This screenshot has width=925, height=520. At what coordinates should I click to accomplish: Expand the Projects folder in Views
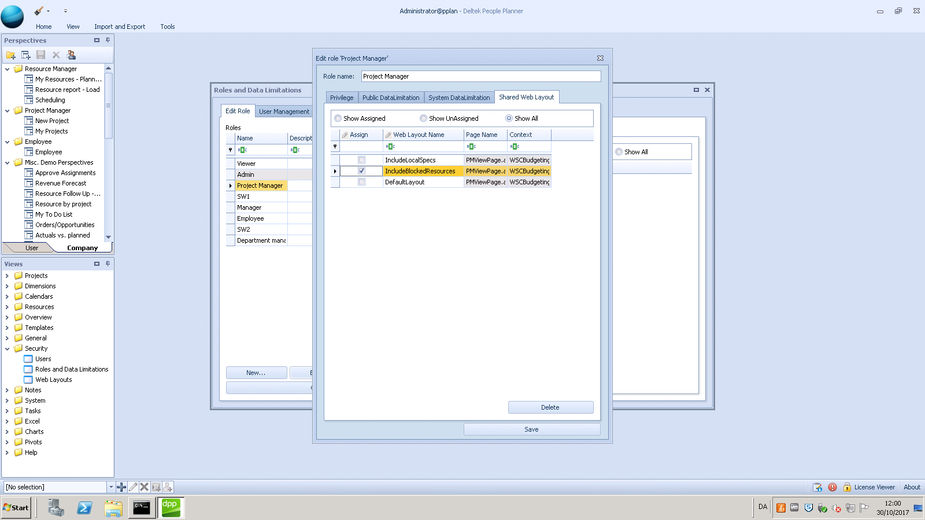(x=7, y=276)
